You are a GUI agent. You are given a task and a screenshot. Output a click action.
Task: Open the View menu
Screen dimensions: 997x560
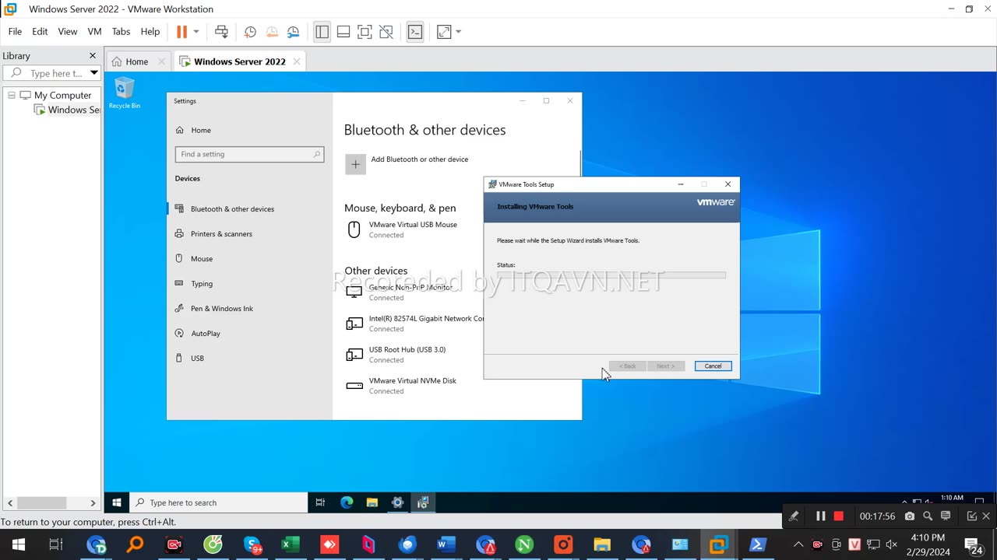(68, 32)
